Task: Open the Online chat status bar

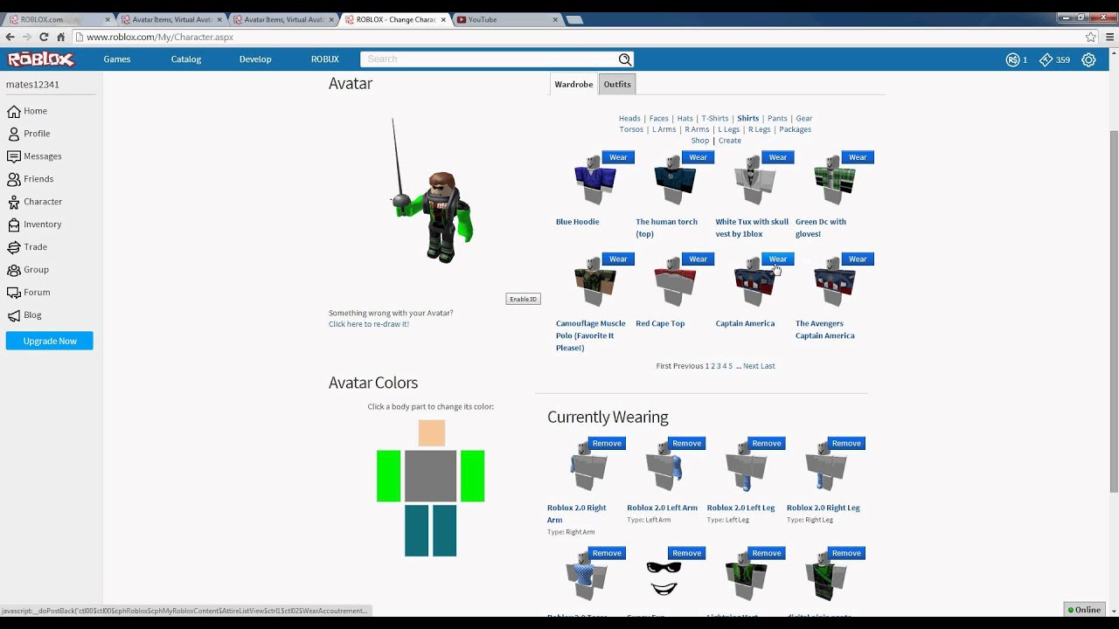Action: tap(1084, 610)
